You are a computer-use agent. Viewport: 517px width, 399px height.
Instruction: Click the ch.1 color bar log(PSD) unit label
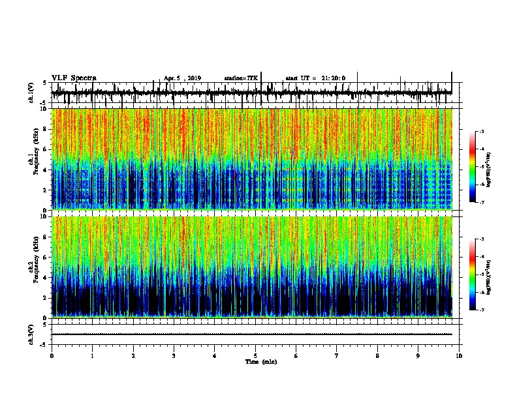pyautogui.click(x=489, y=170)
